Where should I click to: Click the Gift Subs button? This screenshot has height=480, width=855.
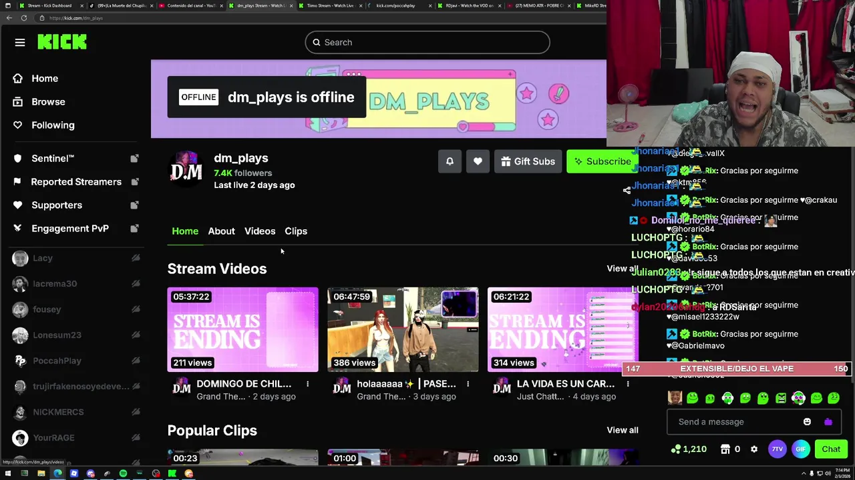click(528, 161)
